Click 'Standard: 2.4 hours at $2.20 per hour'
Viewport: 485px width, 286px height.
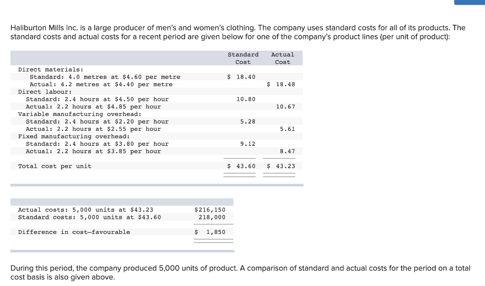tap(97, 122)
